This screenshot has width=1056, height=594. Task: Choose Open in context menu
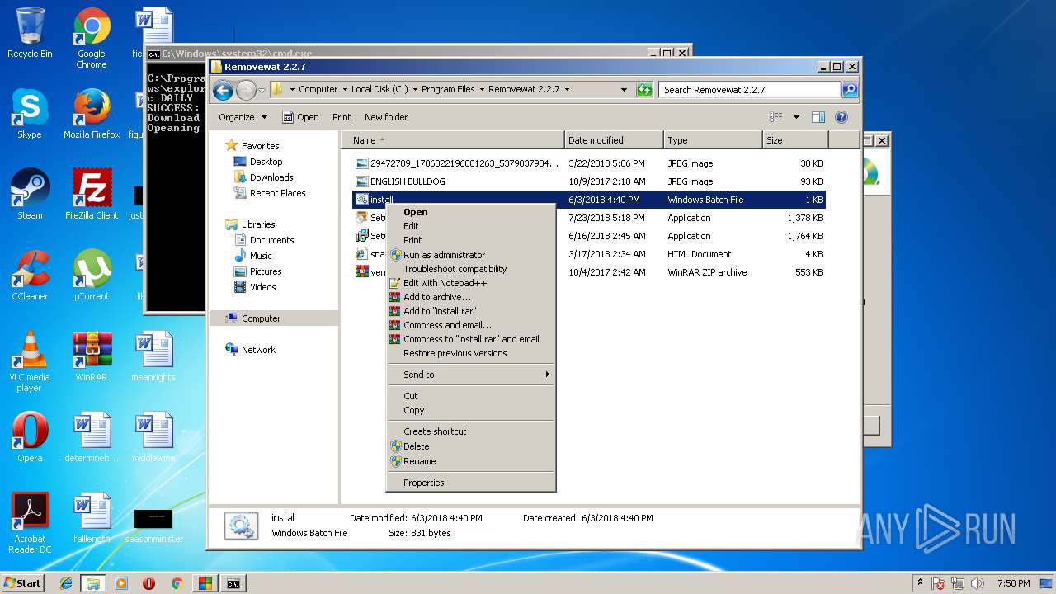470,212
